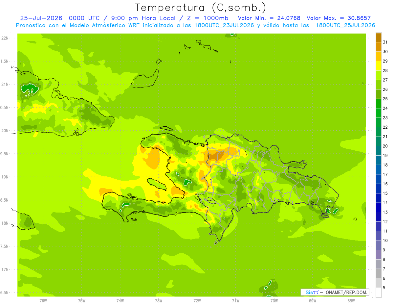Select the forecast date "25-Jul-2026"

[x=41, y=18]
